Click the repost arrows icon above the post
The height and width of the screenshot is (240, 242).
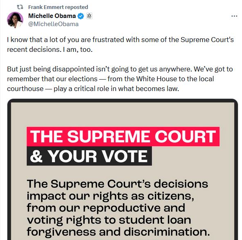pos(20,7)
